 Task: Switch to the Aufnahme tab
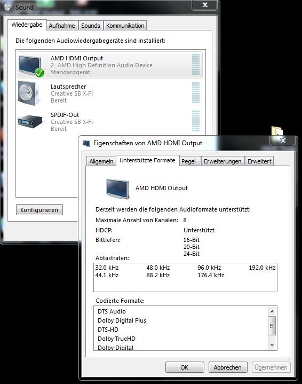(62, 26)
